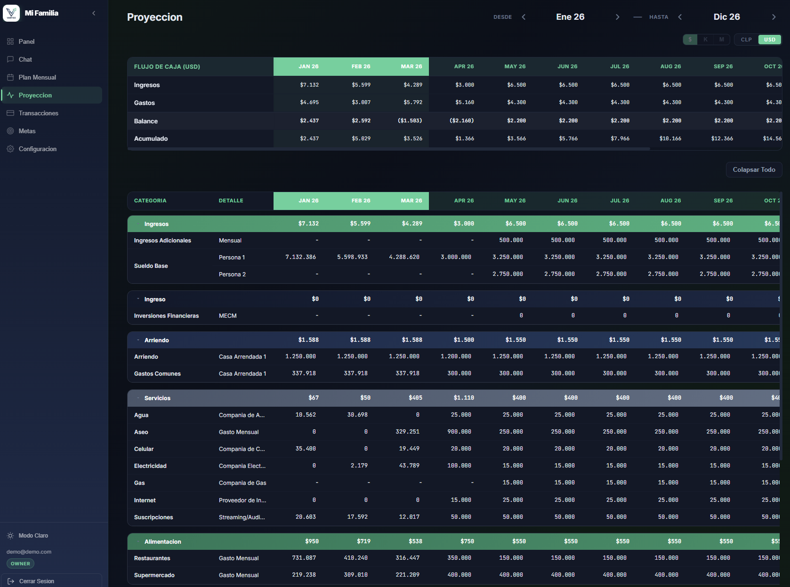790x587 pixels.
Task: Open the Panel dashboard icon
Action: click(x=10, y=41)
